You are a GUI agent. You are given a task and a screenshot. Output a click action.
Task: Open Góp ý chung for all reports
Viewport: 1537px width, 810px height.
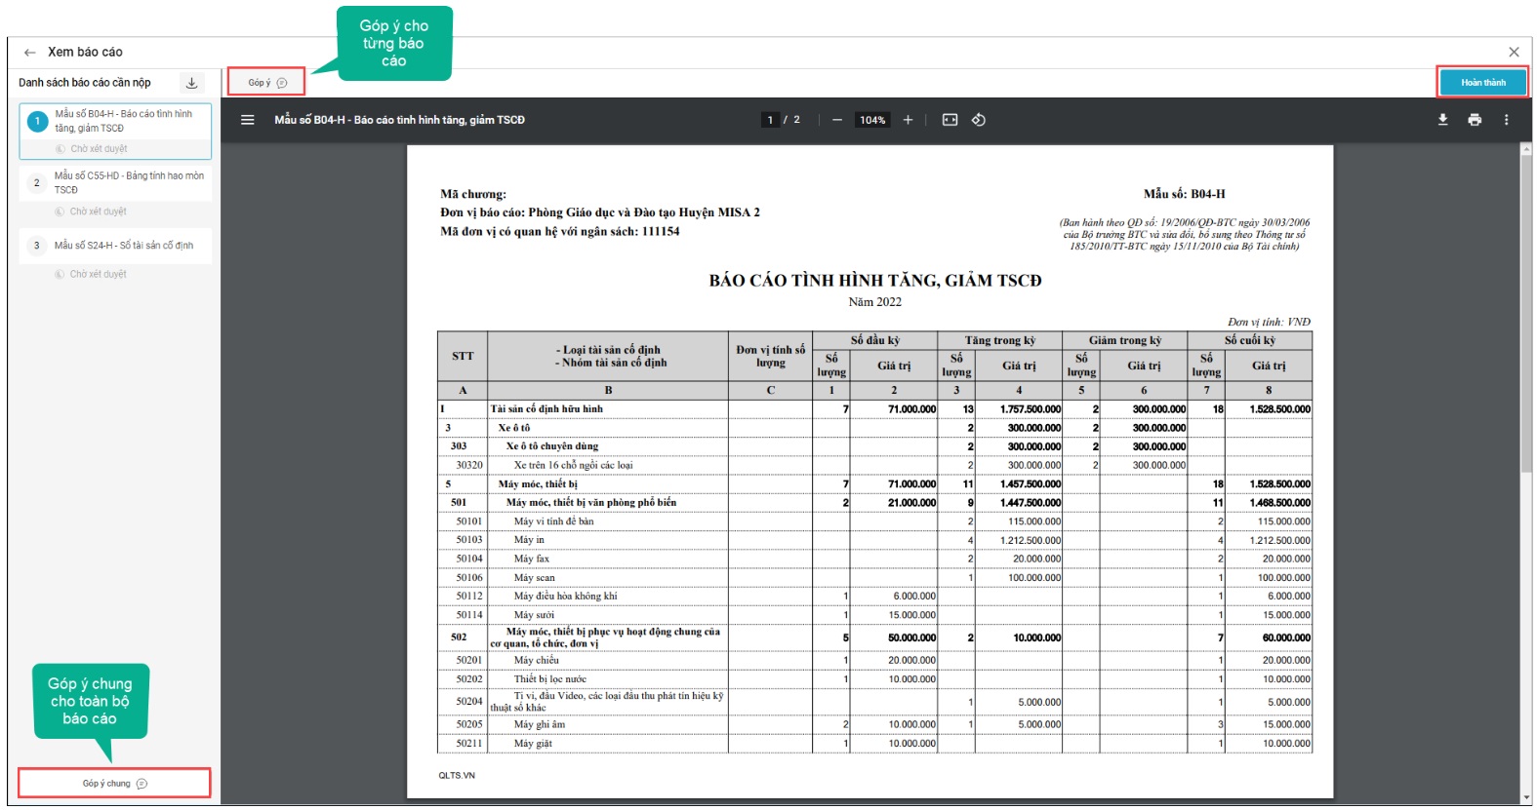coord(114,784)
